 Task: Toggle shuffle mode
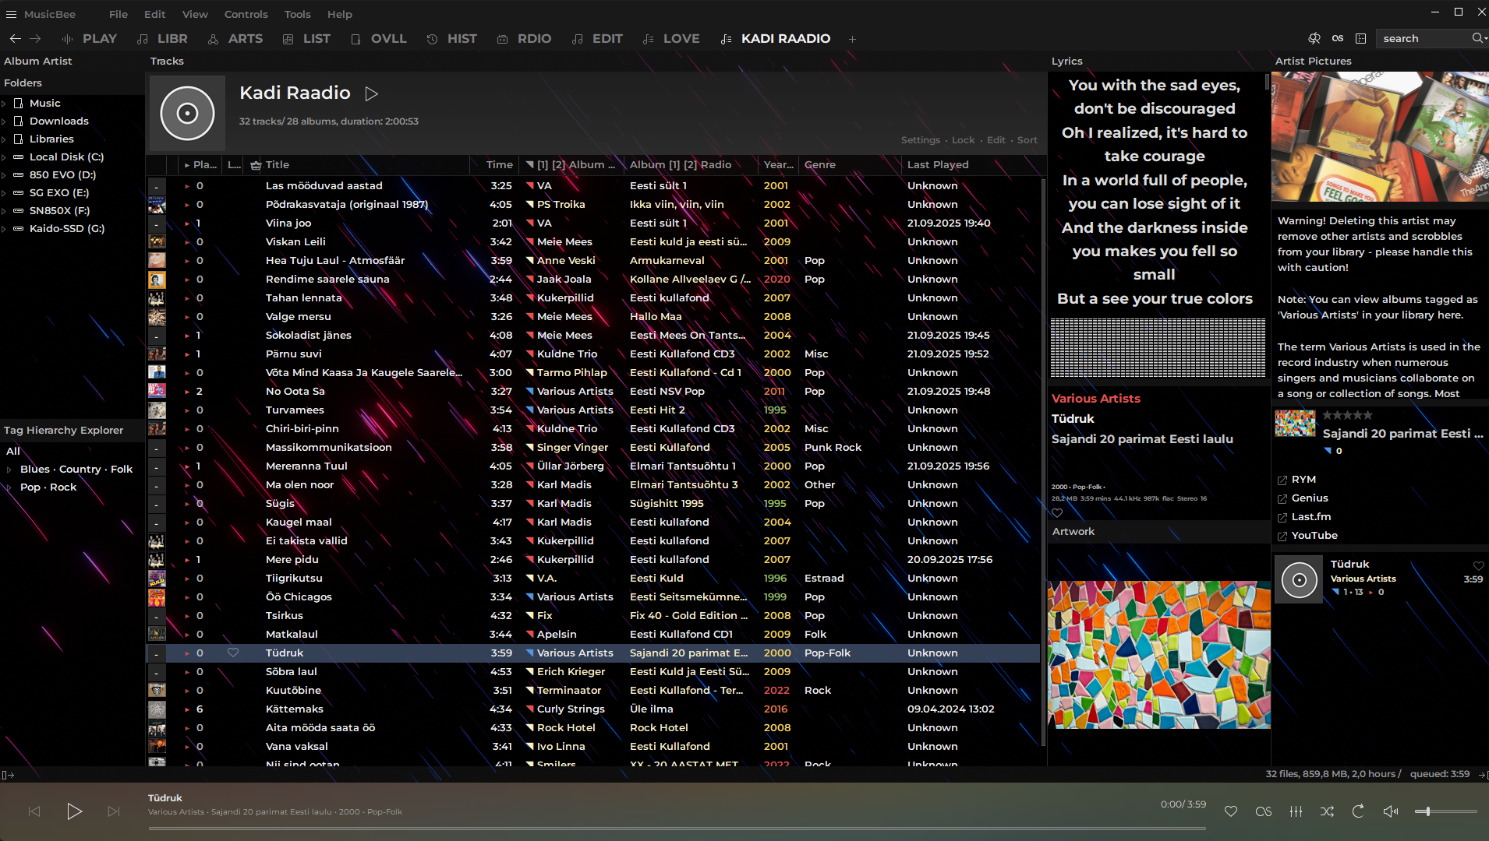coord(1327,811)
